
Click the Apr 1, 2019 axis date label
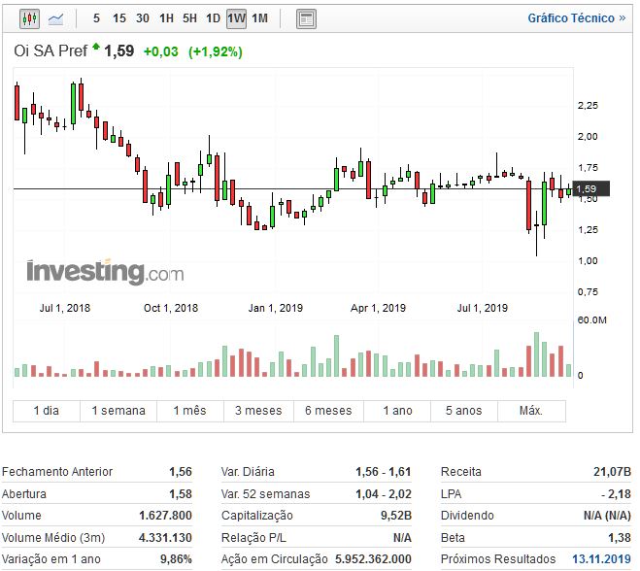[x=378, y=308]
